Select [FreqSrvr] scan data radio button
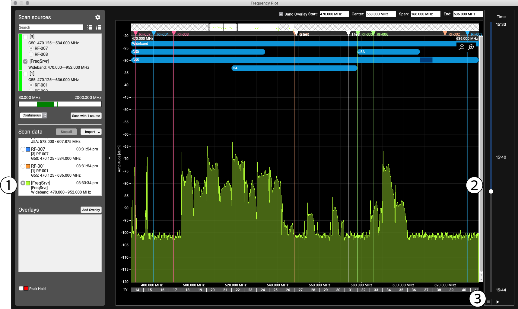 click(23, 183)
